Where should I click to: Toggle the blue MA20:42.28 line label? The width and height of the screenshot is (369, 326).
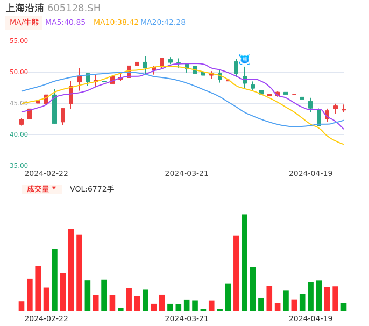(x=163, y=23)
